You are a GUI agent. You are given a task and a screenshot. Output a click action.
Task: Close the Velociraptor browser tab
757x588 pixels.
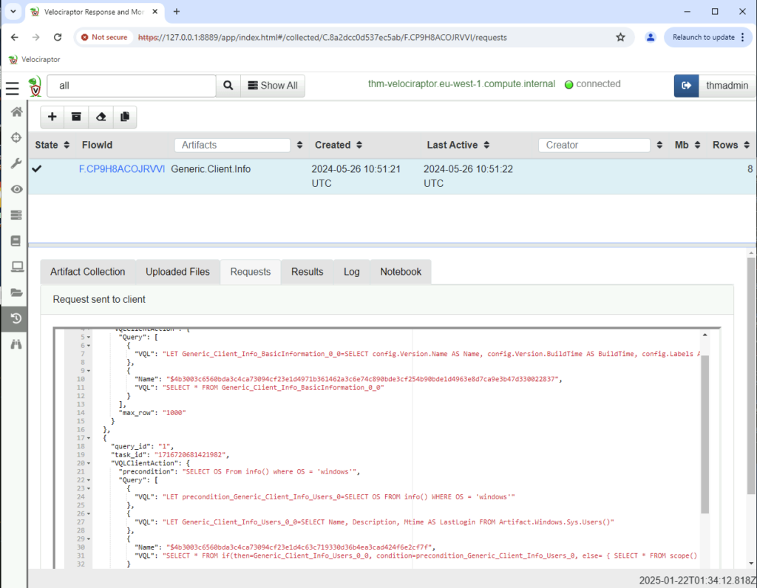point(155,12)
